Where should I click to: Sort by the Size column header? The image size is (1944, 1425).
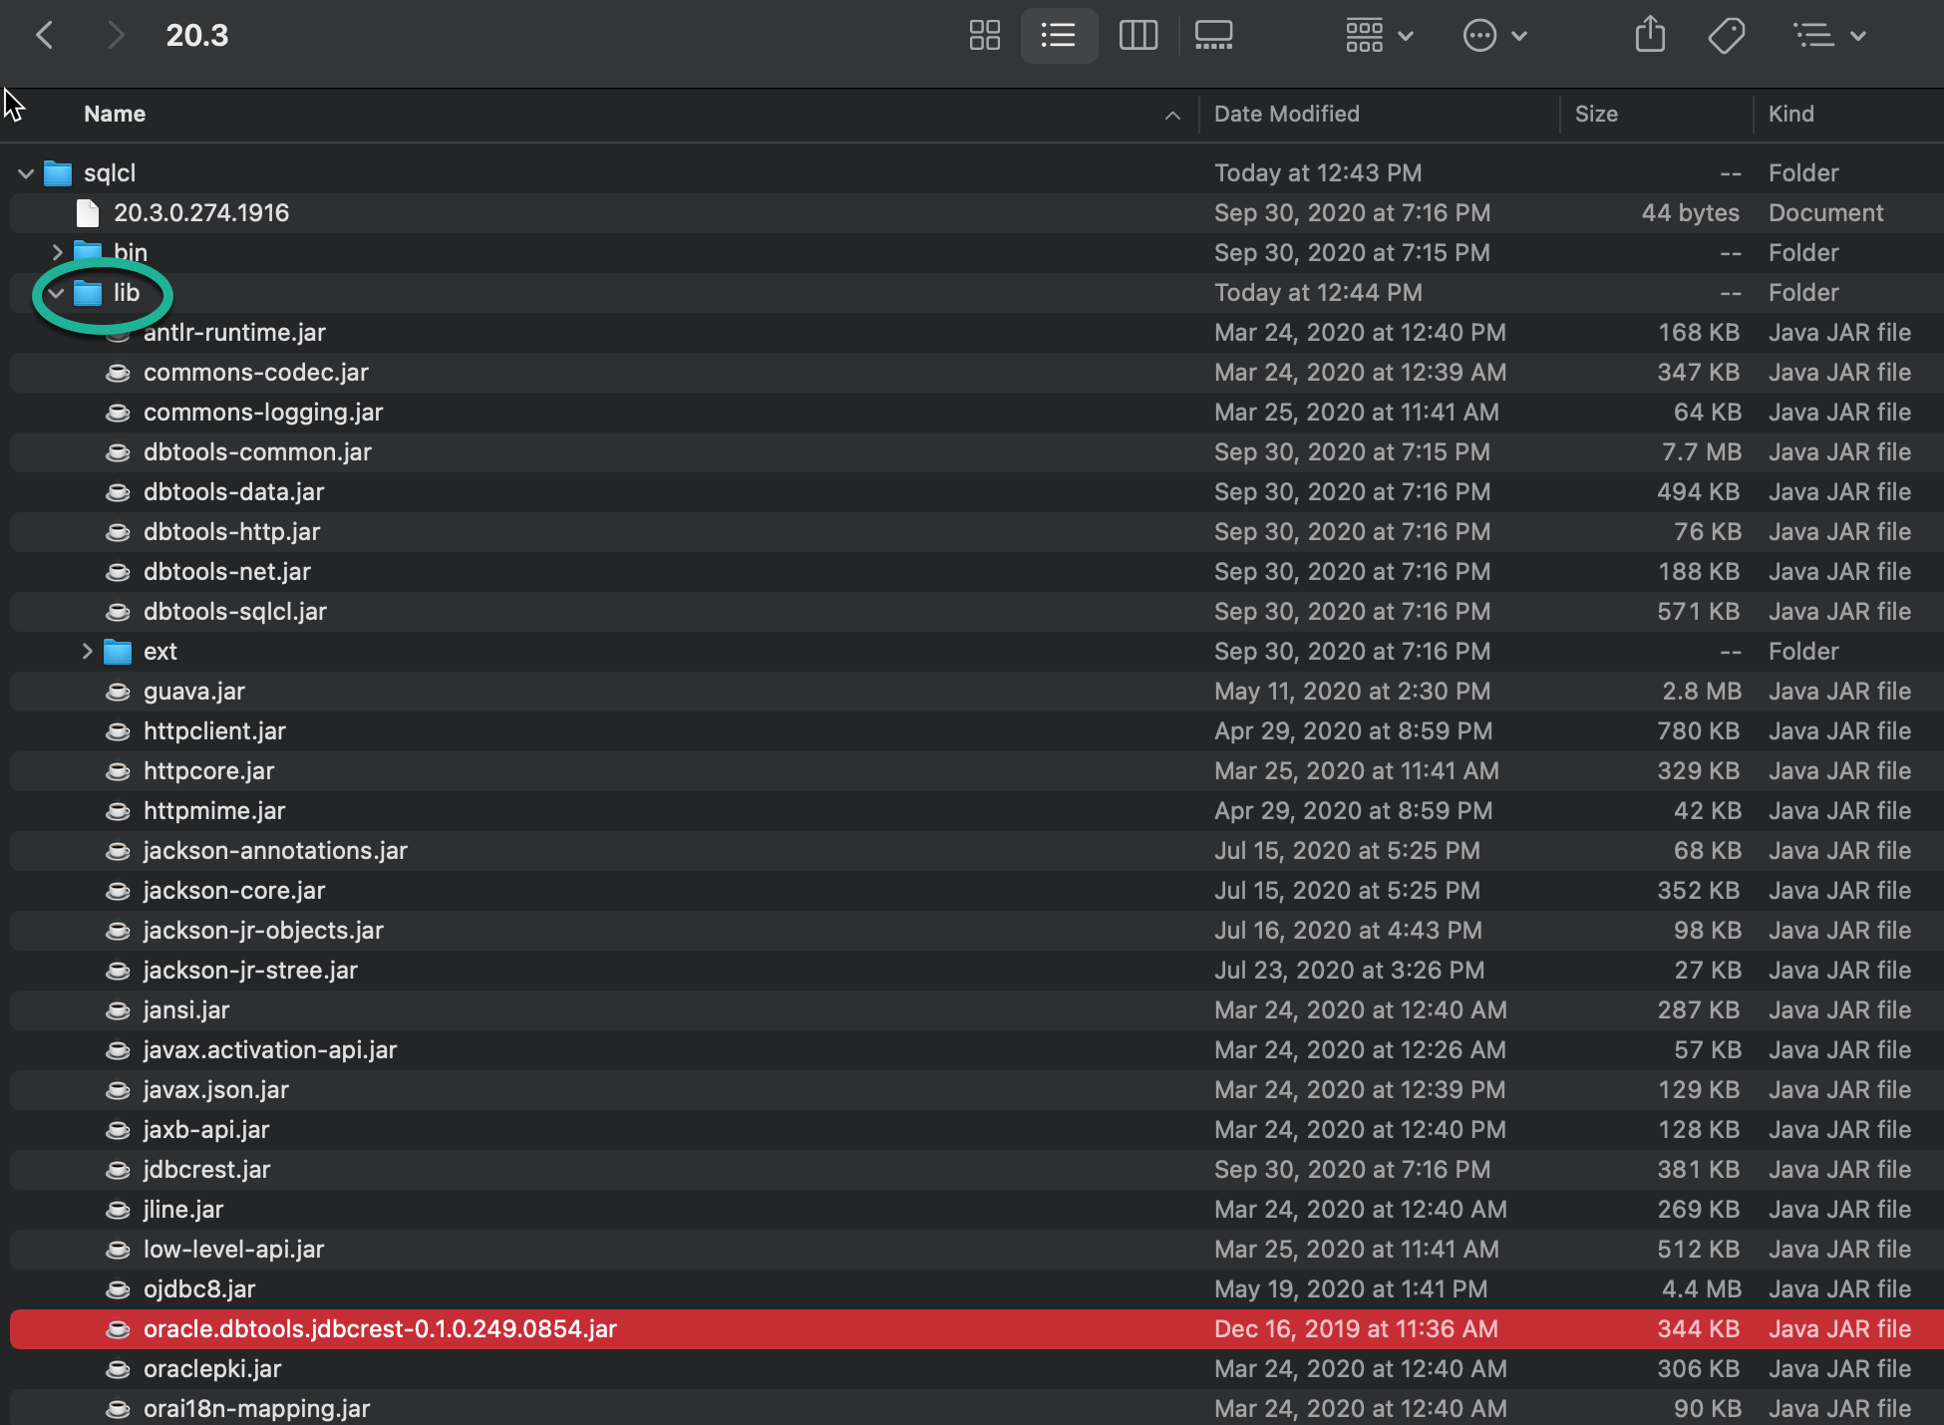point(1596,114)
